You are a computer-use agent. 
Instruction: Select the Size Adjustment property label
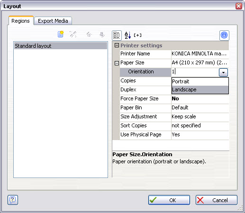tap(139, 116)
